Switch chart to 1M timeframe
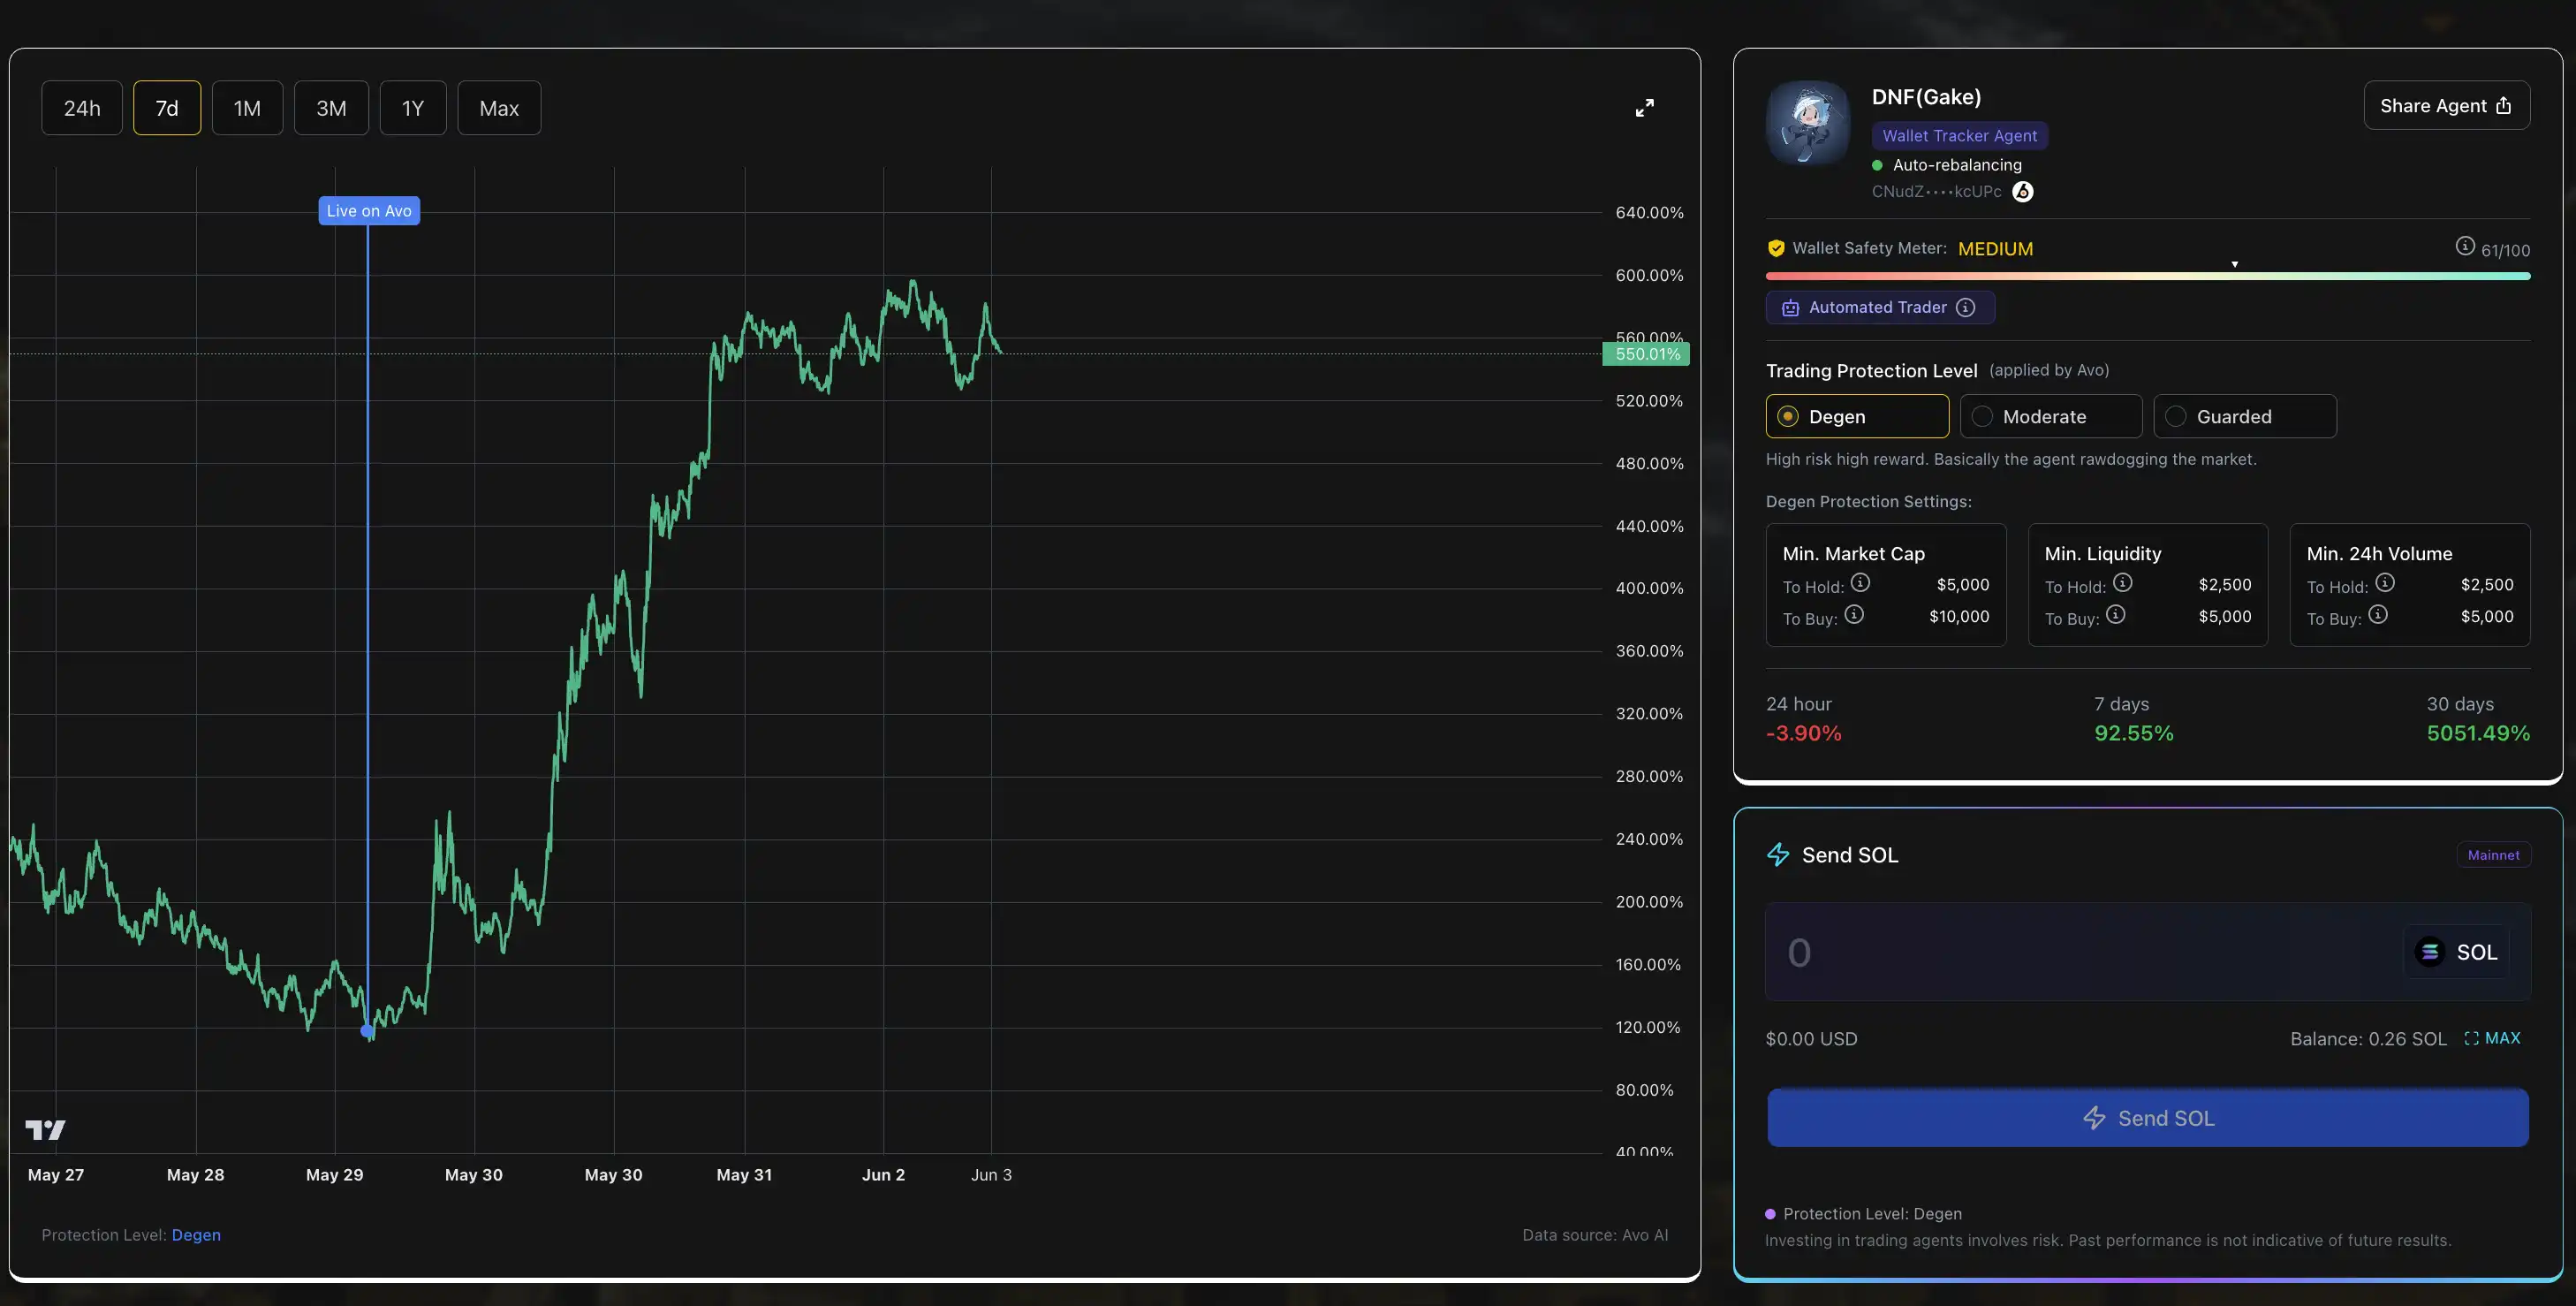Viewport: 2576px width, 1306px height. pyautogui.click(x=247, y=108)
